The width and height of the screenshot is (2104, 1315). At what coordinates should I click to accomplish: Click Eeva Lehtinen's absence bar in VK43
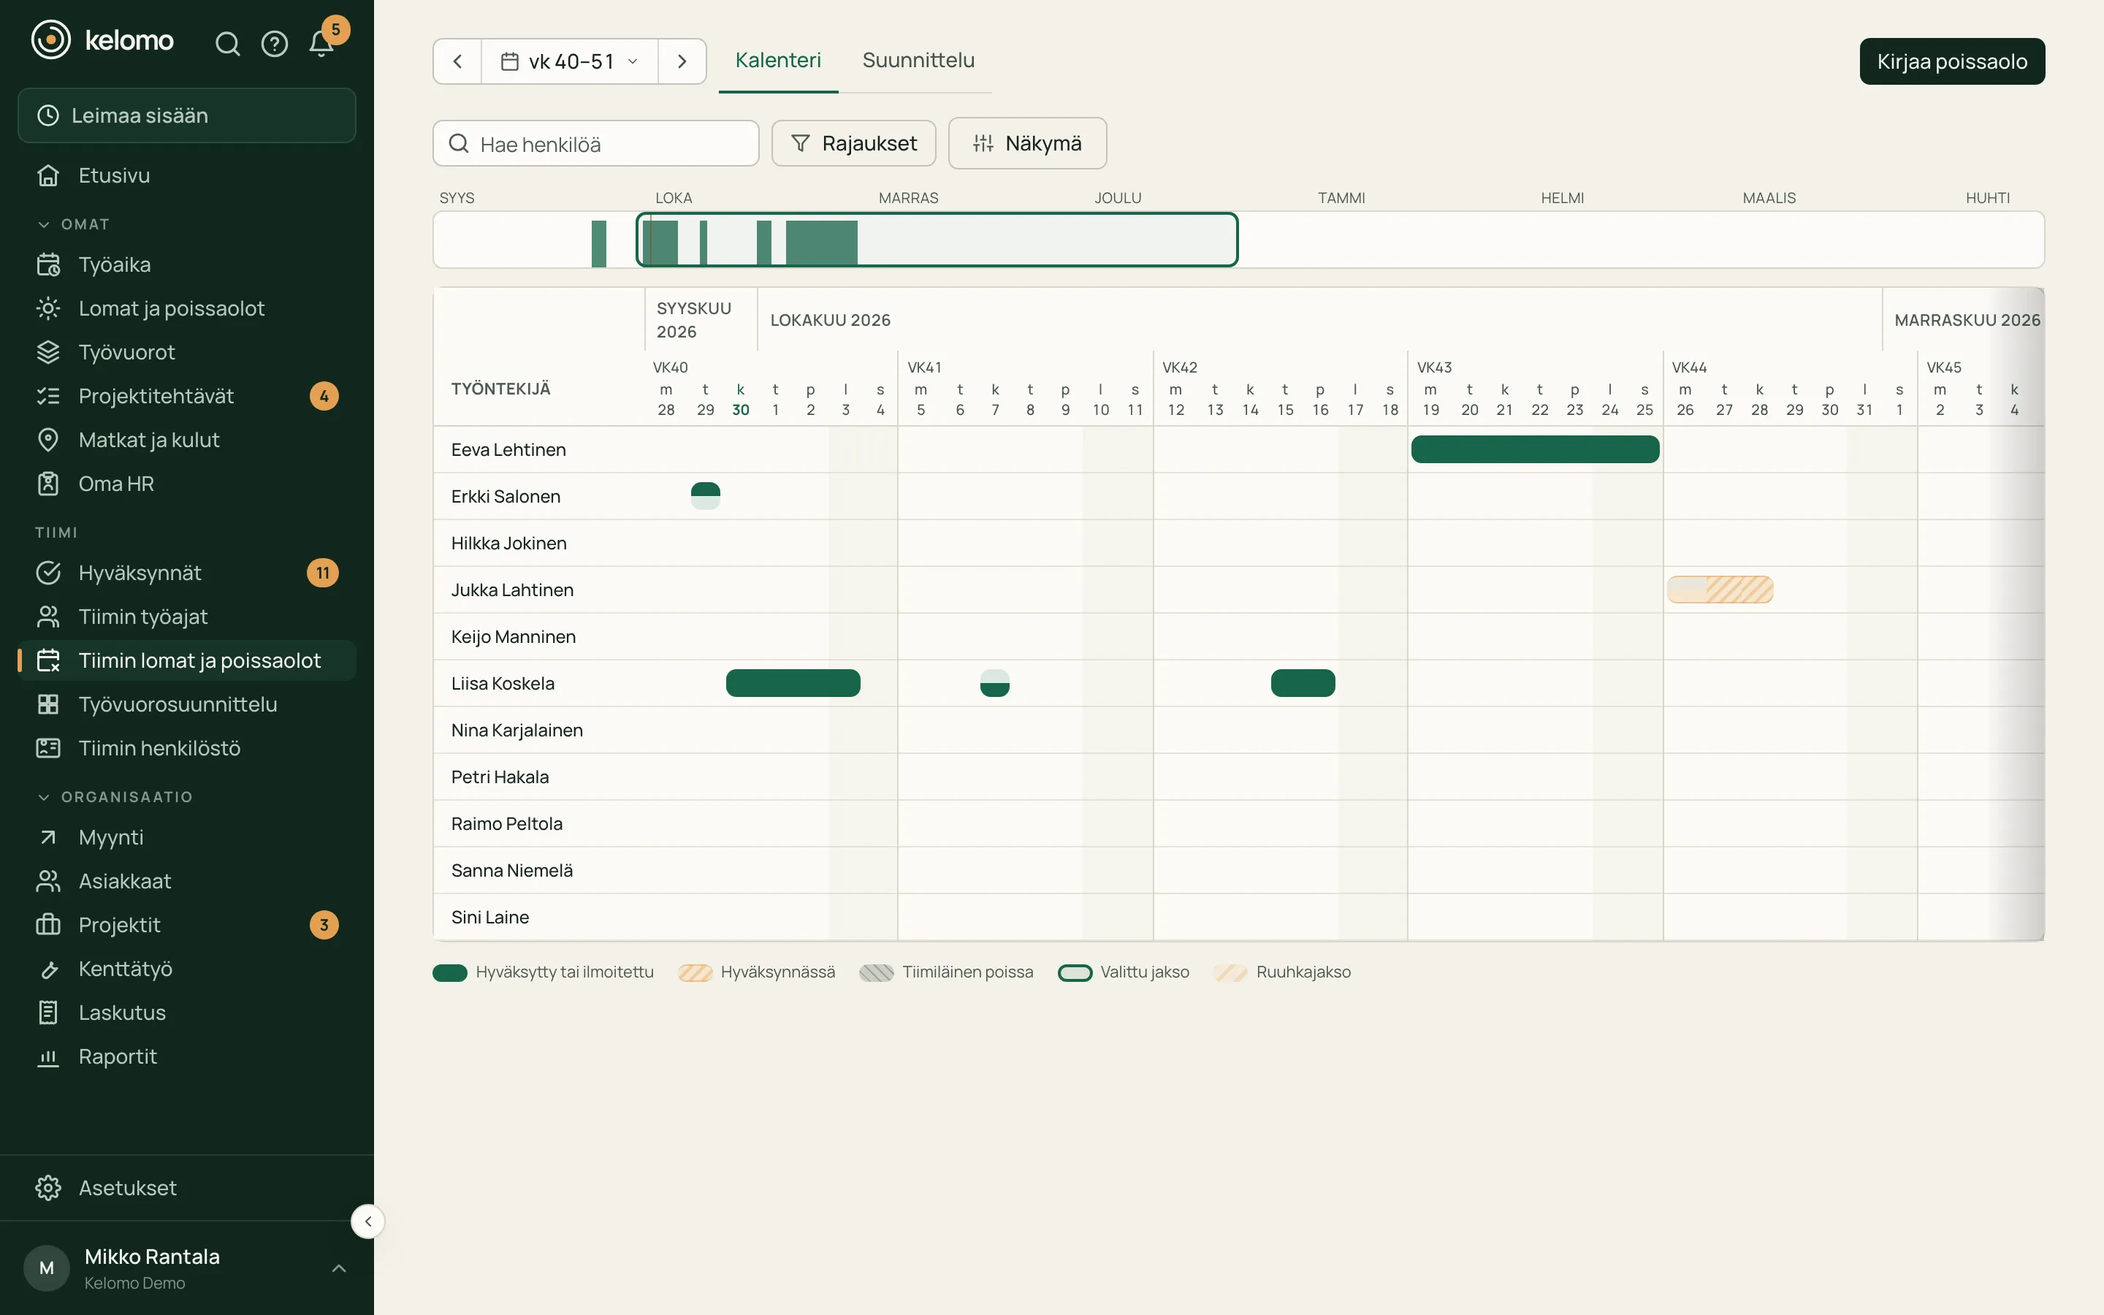click(1536, 449)
